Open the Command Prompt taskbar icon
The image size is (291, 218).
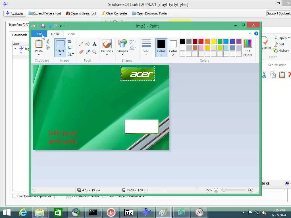click(93, 212)
